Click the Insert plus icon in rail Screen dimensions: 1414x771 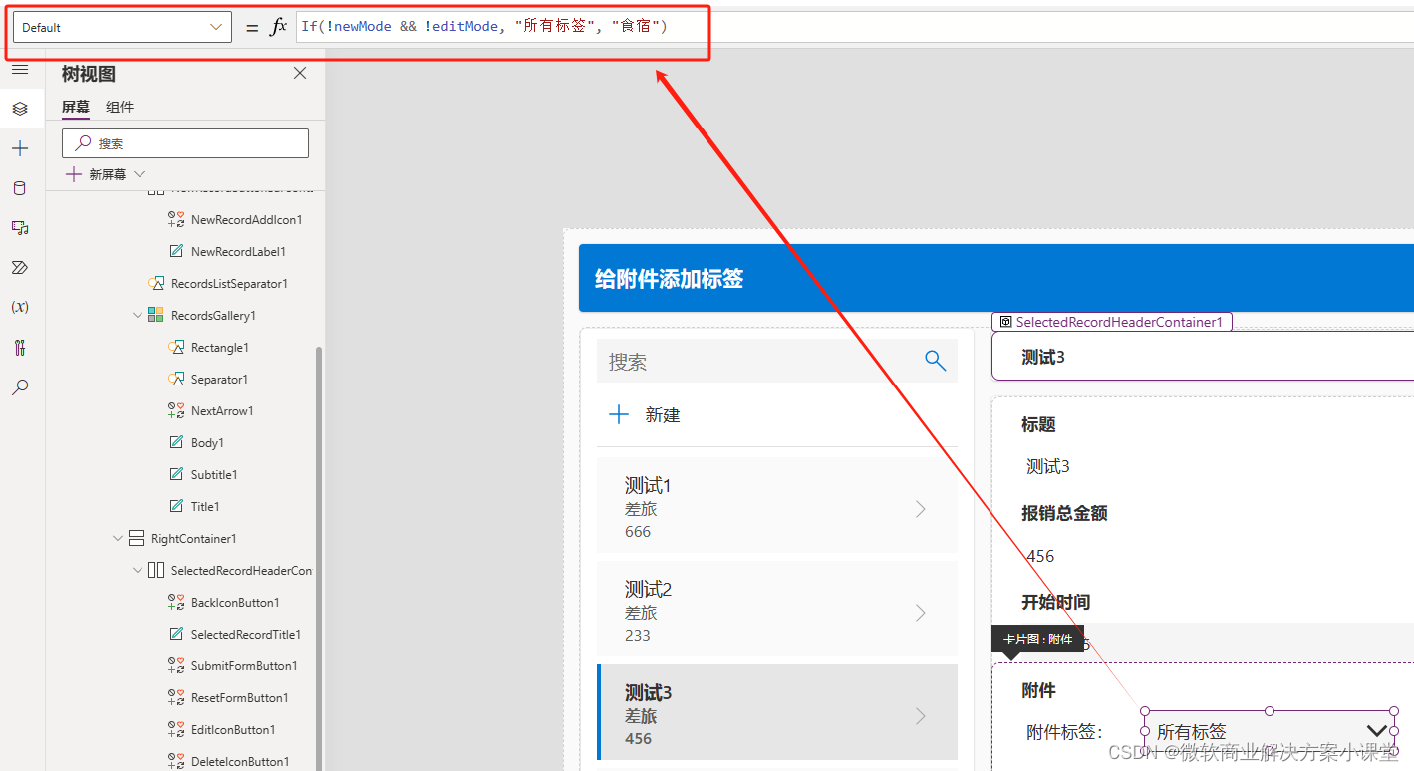tap(20, 148)
